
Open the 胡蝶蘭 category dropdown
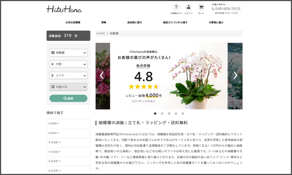pyautogui.click(x=68, y=53)
